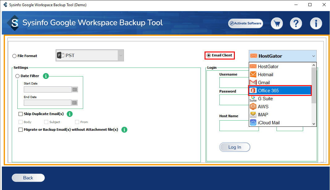
Task: Tick Migrate or Backup without Attachment checkbox
Action: (x=21, y=130)
